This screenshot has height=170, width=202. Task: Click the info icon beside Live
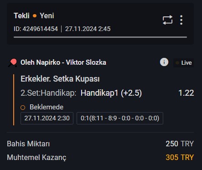pyautogui.click(x=164, y=62)
